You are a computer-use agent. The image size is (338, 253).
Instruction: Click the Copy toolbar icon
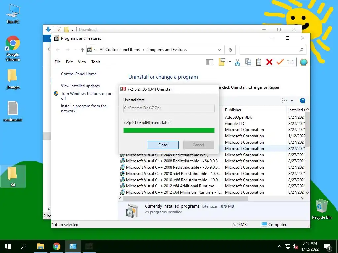coord(248,62)
